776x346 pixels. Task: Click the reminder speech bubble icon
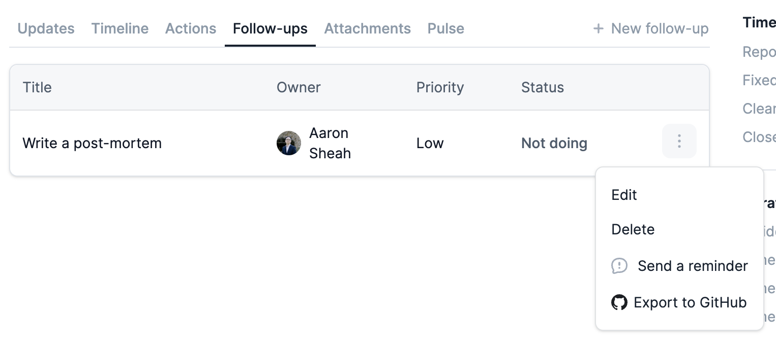(619, 266)
